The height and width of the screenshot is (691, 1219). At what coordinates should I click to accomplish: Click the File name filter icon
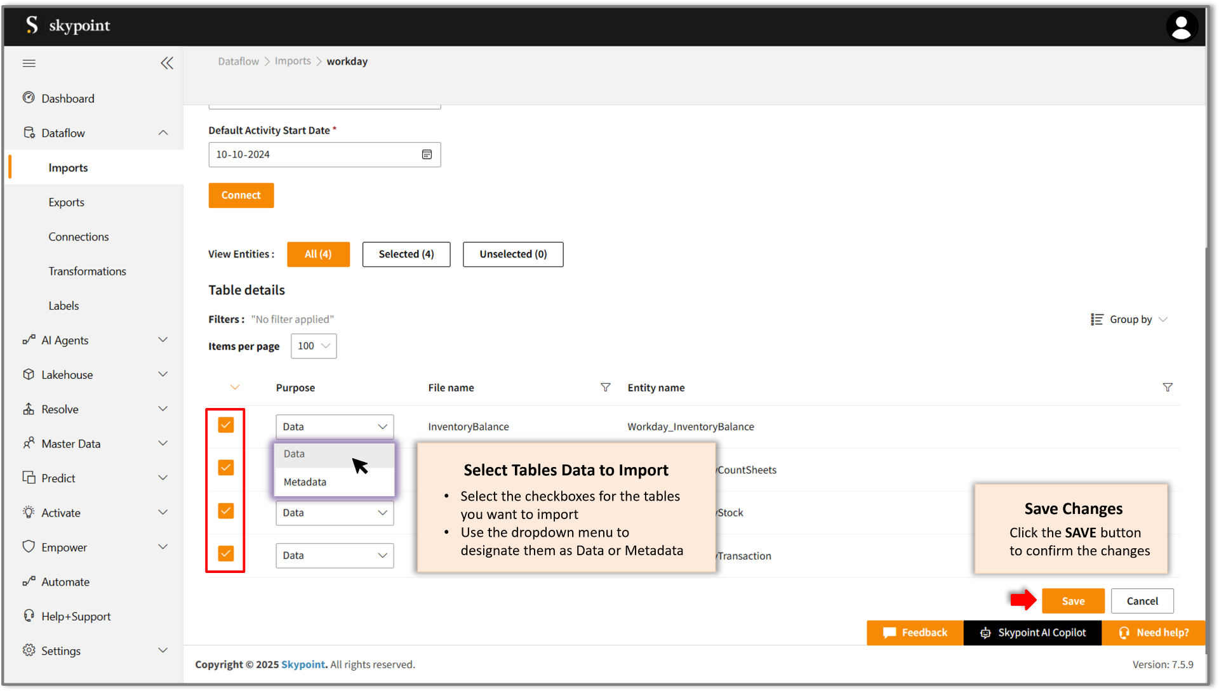coord(605,387)
